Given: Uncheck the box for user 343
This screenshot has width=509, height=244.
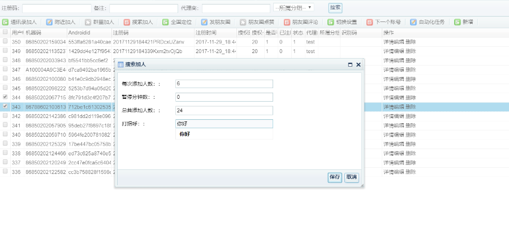Looking at the screenshot, I should (5, 106).
